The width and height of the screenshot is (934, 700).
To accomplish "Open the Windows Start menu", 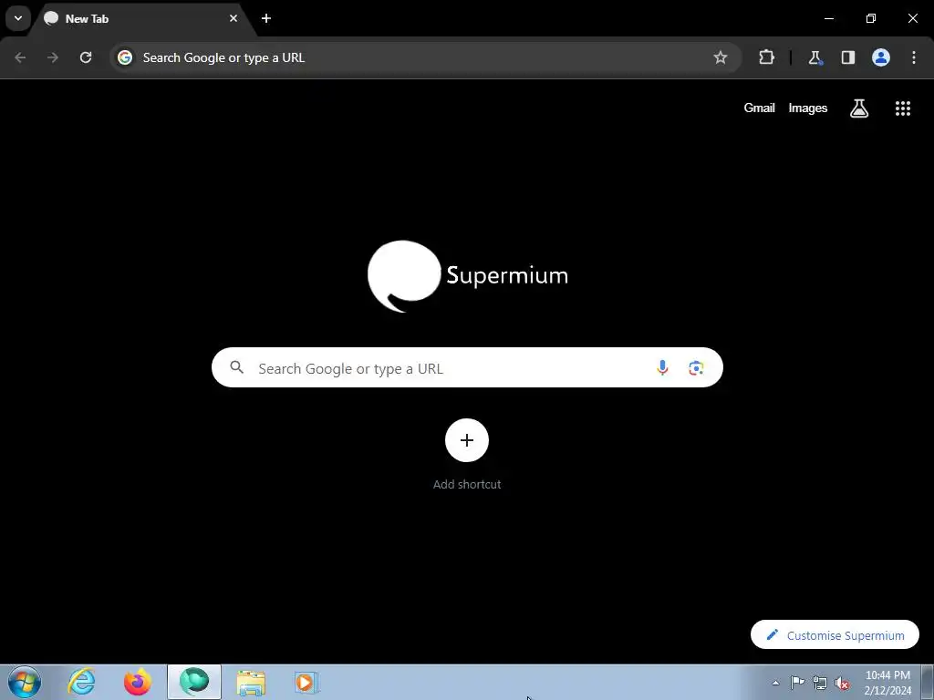I will 25,682.
